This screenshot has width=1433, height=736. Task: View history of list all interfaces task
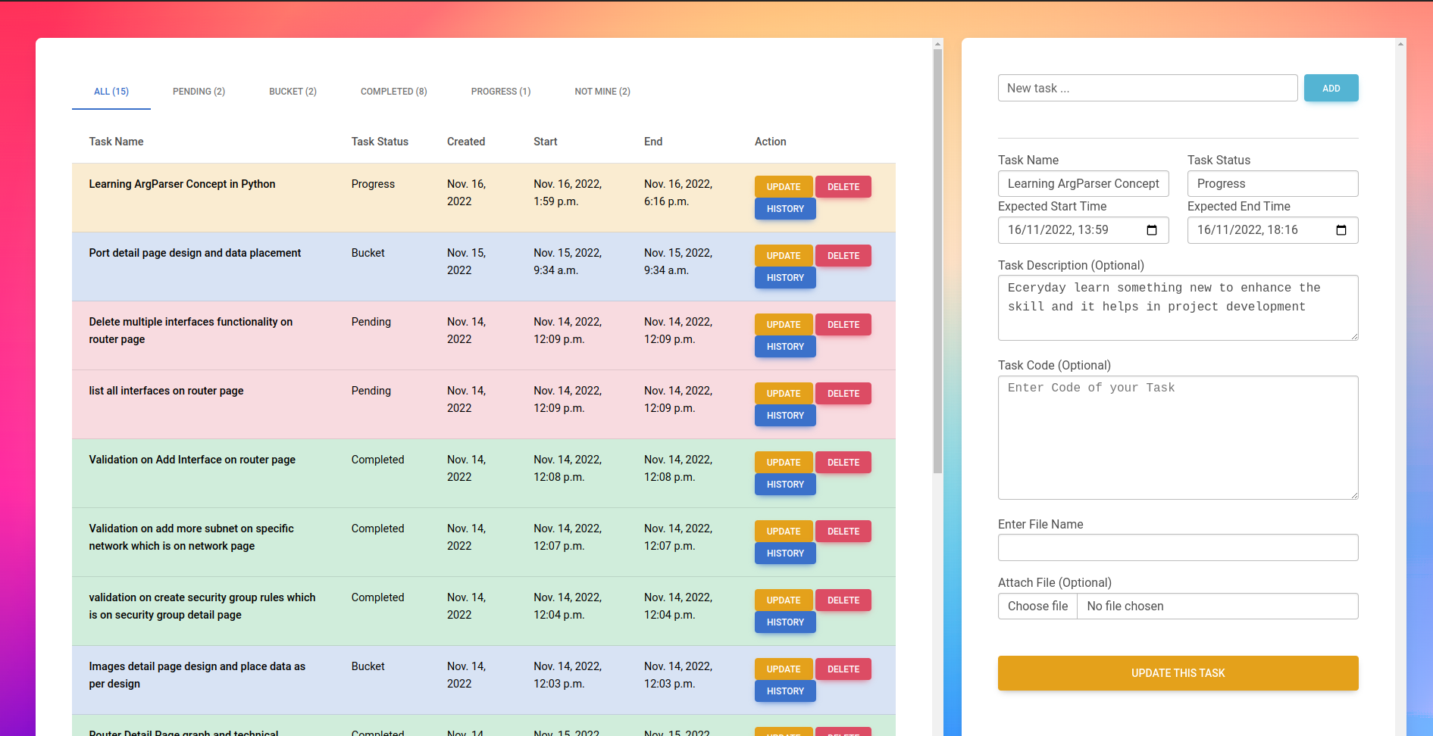click(785, 416)
